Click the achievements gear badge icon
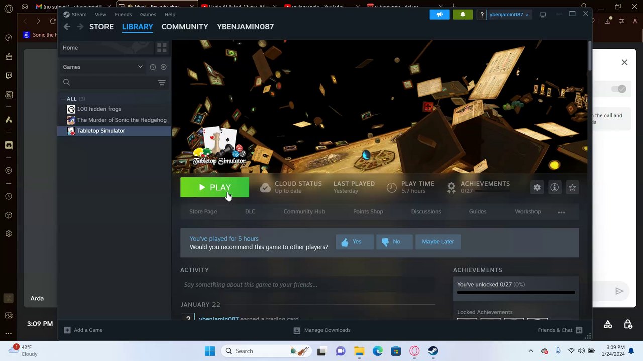The image size is (643, 361). click(x=451, y=187)
